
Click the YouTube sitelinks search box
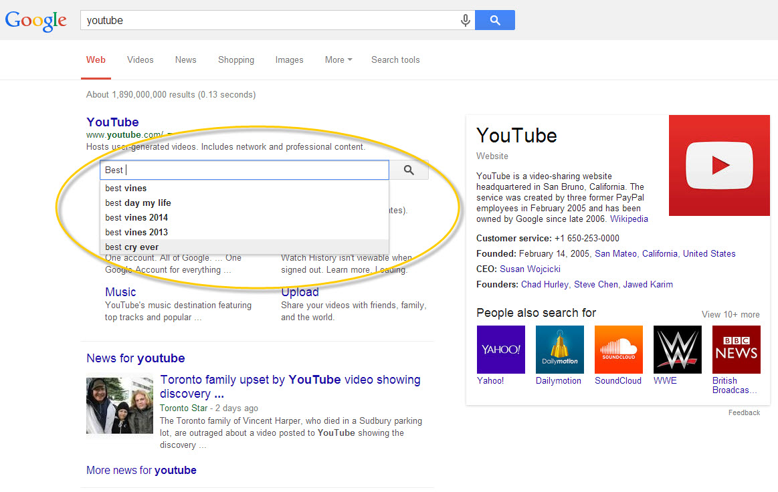(x=244, y=170)
